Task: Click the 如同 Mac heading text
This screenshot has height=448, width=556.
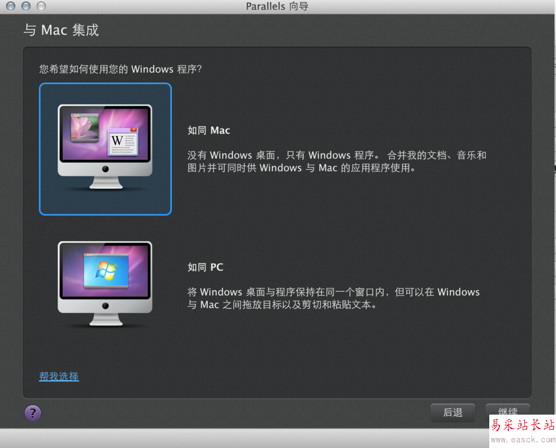Action: 209,130
